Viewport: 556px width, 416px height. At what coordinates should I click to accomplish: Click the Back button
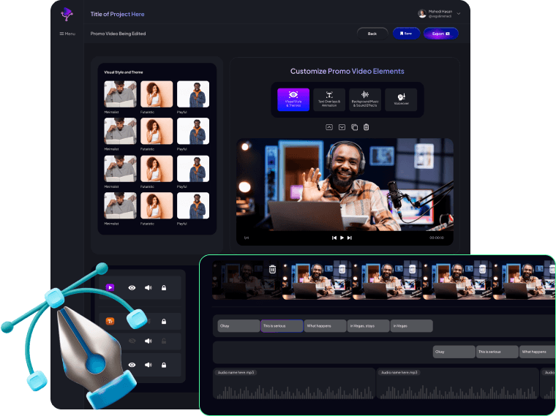(x=372, y=34)
